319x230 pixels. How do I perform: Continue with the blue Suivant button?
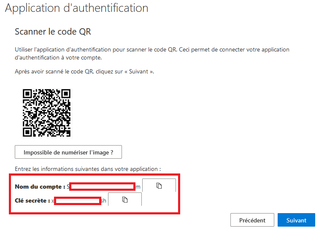coord(296,220)
